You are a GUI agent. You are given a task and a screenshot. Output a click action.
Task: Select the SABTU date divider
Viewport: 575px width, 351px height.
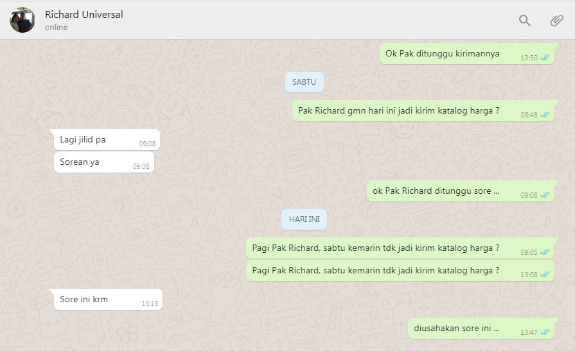[x=304, y=82]
